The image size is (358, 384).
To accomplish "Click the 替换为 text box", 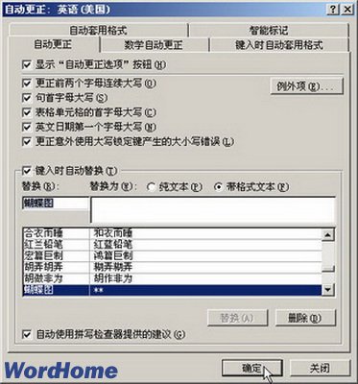I will [213, 209].
